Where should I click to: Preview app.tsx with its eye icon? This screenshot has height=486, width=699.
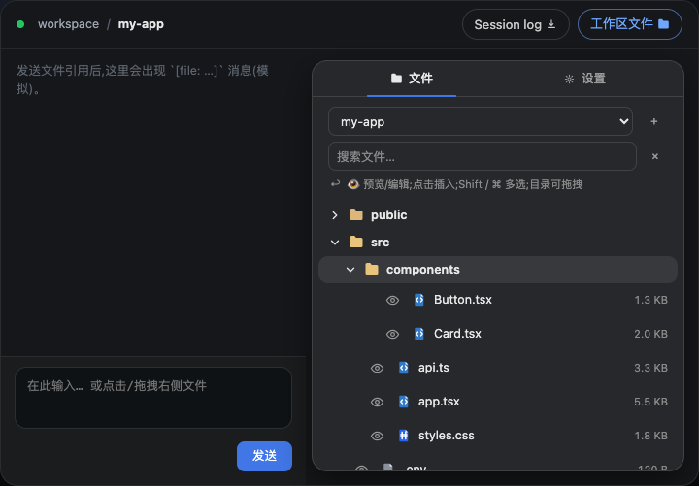[x=377, y=402]
